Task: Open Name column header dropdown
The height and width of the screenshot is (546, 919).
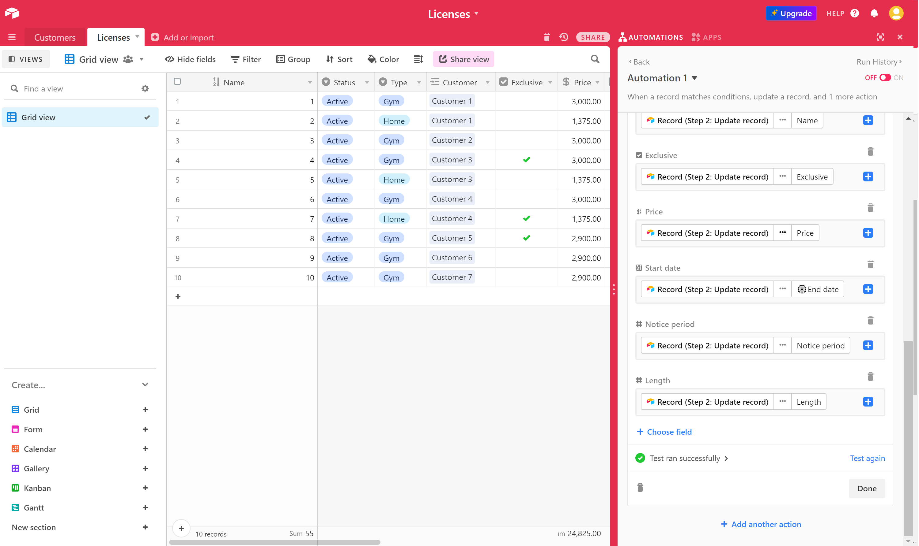Action: [x=310, y=82]
